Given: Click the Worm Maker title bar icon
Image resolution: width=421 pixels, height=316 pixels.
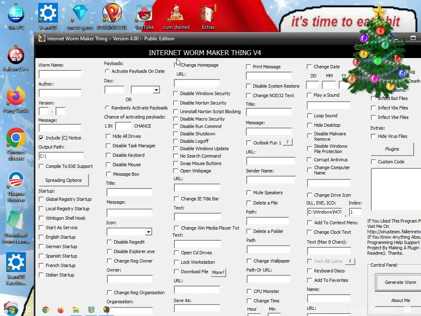Looking at the screenshot, I should 42,38.
